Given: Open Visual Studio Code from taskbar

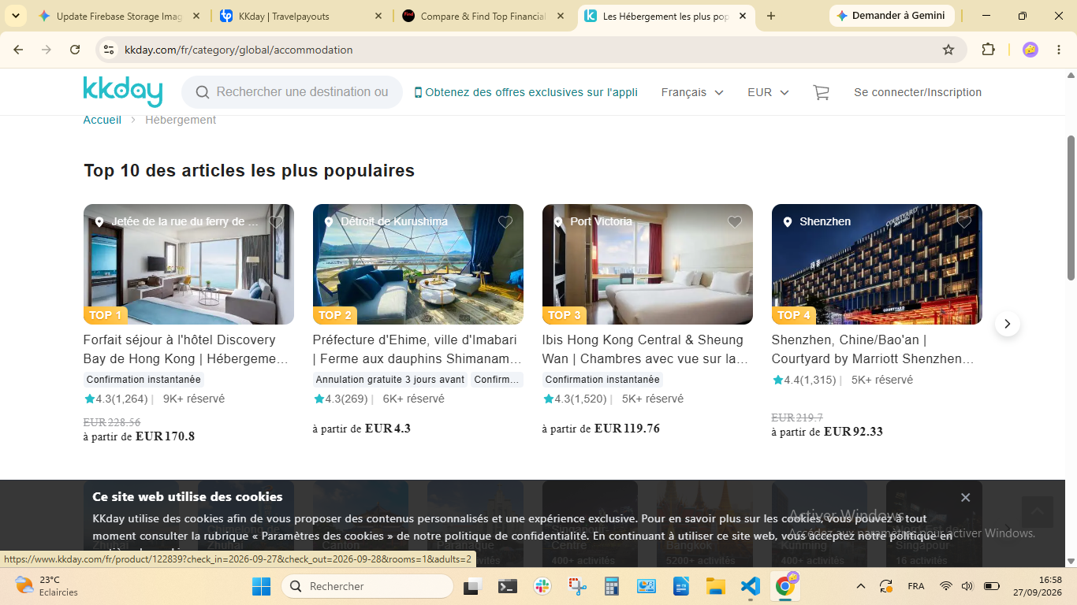Looking at the screenshot, I should (749, 586).
